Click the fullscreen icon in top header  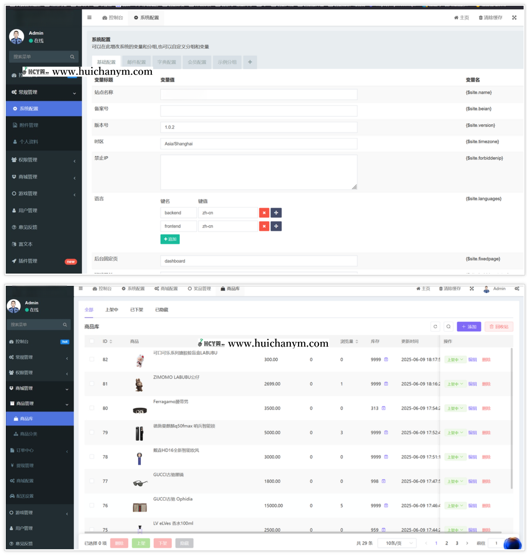coord(514,18)
